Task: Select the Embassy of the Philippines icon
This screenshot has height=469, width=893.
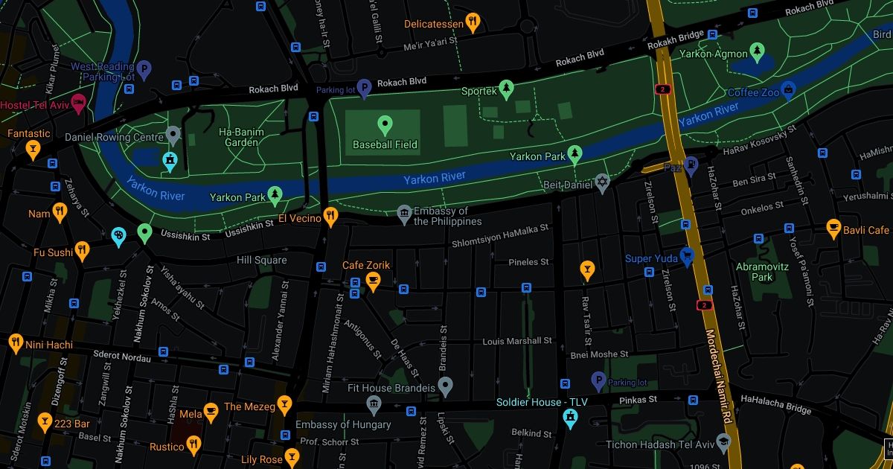Action: (x=404, y=215)
